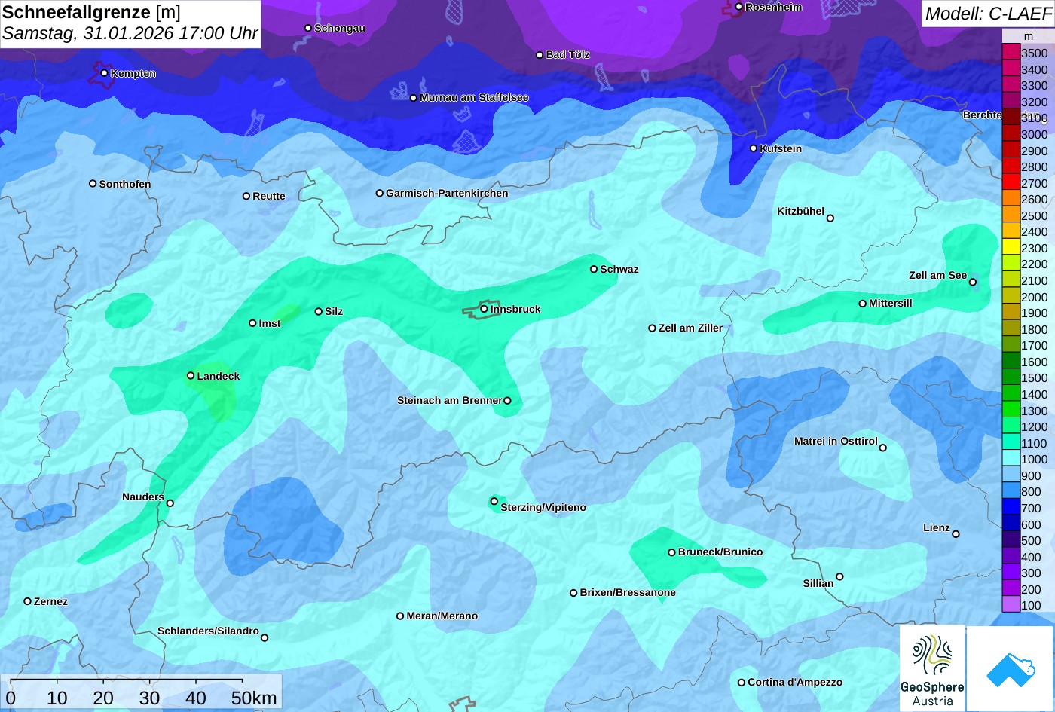Click the "Garmisch-Partenkirchen" label
Screen dimensions: 1055x712
tap(447, 194)
